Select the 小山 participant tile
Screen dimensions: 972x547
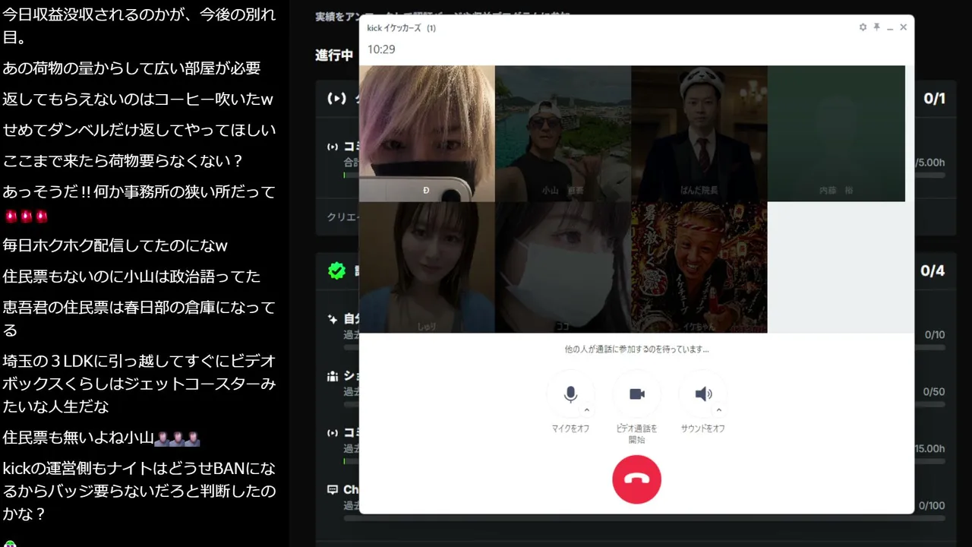(x=563, y=134)
